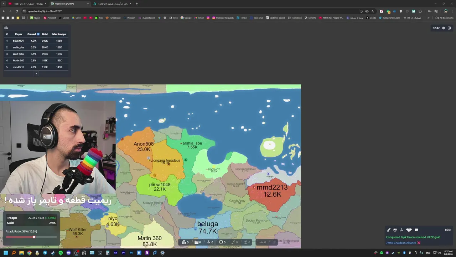The width and height of the screenshot is (456, 257).
Task: Open the TurboSquid bookmark
Action: click(x=113, y=17)
